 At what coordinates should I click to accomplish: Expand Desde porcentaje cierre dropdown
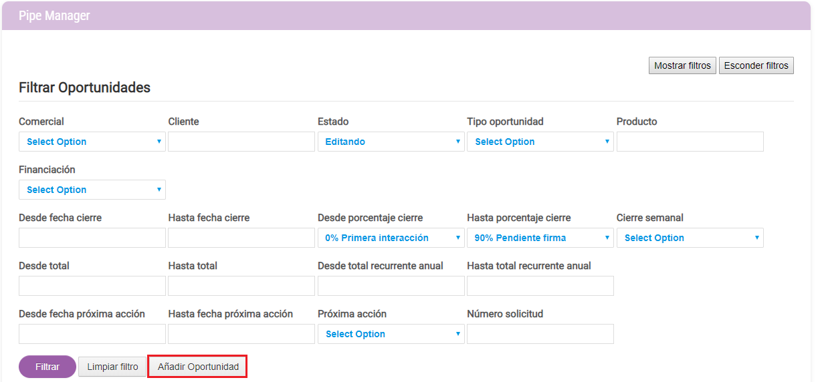tap(391, 238)
